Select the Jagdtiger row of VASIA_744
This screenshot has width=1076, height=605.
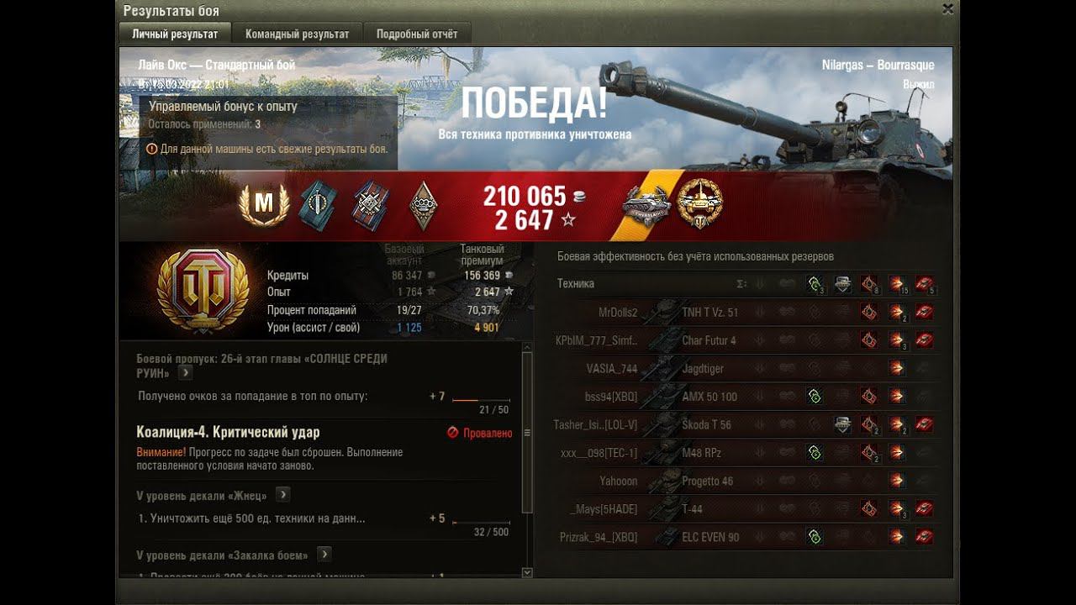pos(746,368)
